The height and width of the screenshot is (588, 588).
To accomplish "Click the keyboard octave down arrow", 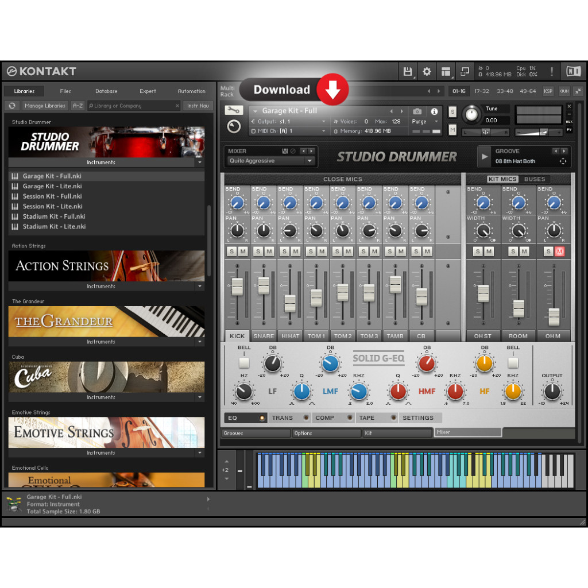I will pos(226,478).
